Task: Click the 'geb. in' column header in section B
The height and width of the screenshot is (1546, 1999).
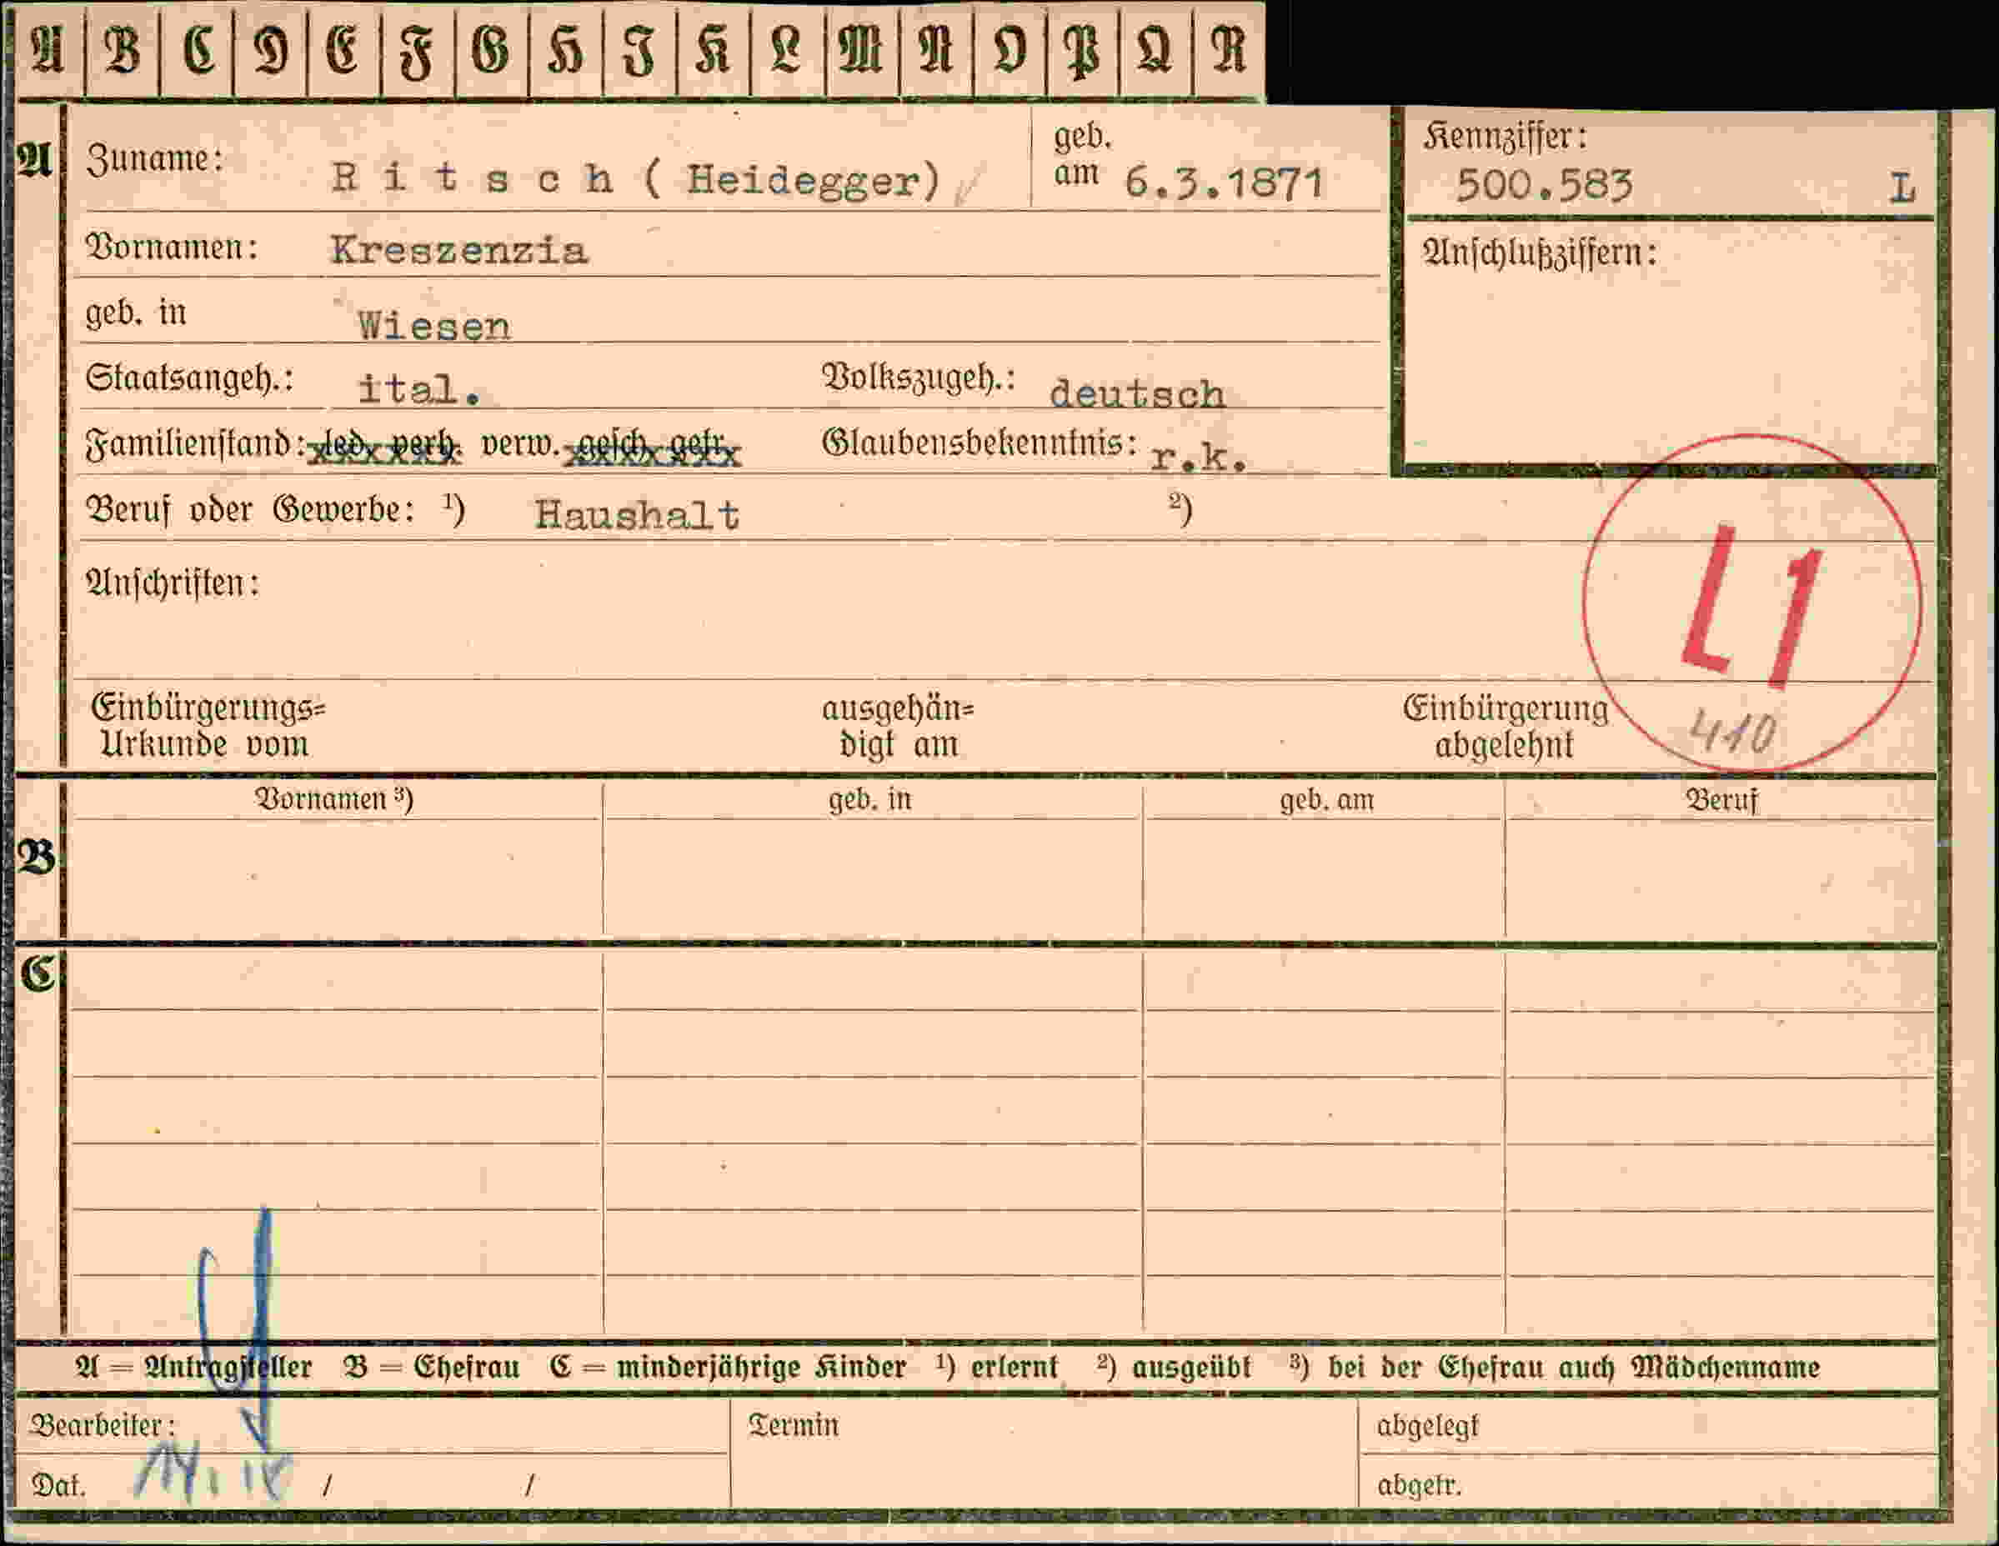Action: tap(870, 800)
